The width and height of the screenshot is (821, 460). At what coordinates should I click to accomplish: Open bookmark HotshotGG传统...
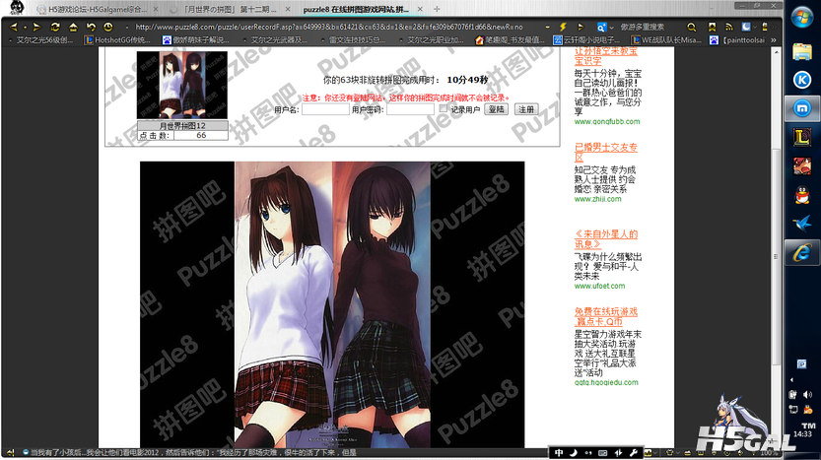click(118, 39)
